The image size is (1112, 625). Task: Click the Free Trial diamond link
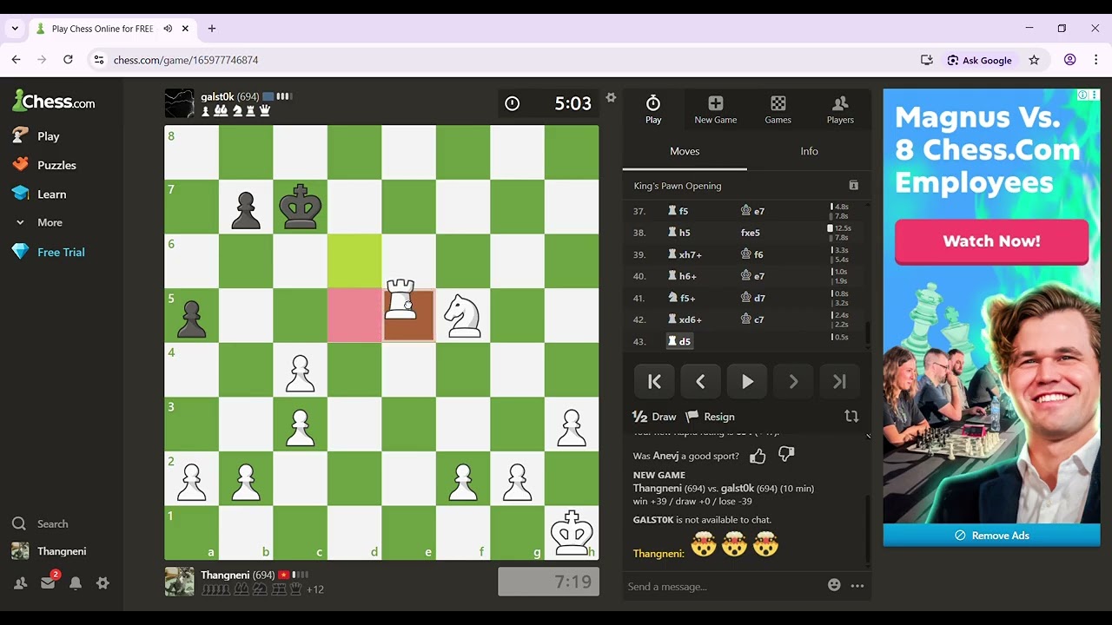49,252
